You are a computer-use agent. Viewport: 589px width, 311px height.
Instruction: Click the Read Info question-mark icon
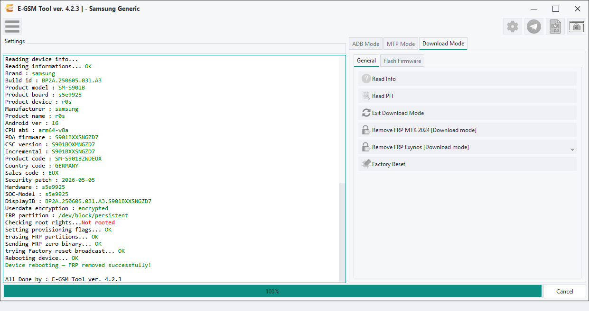coord(366,79)
